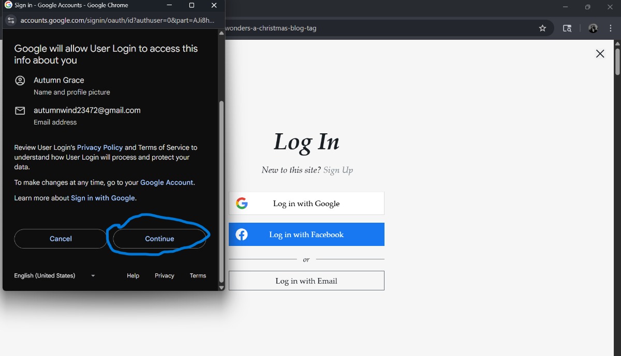Close the Log In overlay with X
This screenshot has width=621, height=356.
tap(600, 54)
